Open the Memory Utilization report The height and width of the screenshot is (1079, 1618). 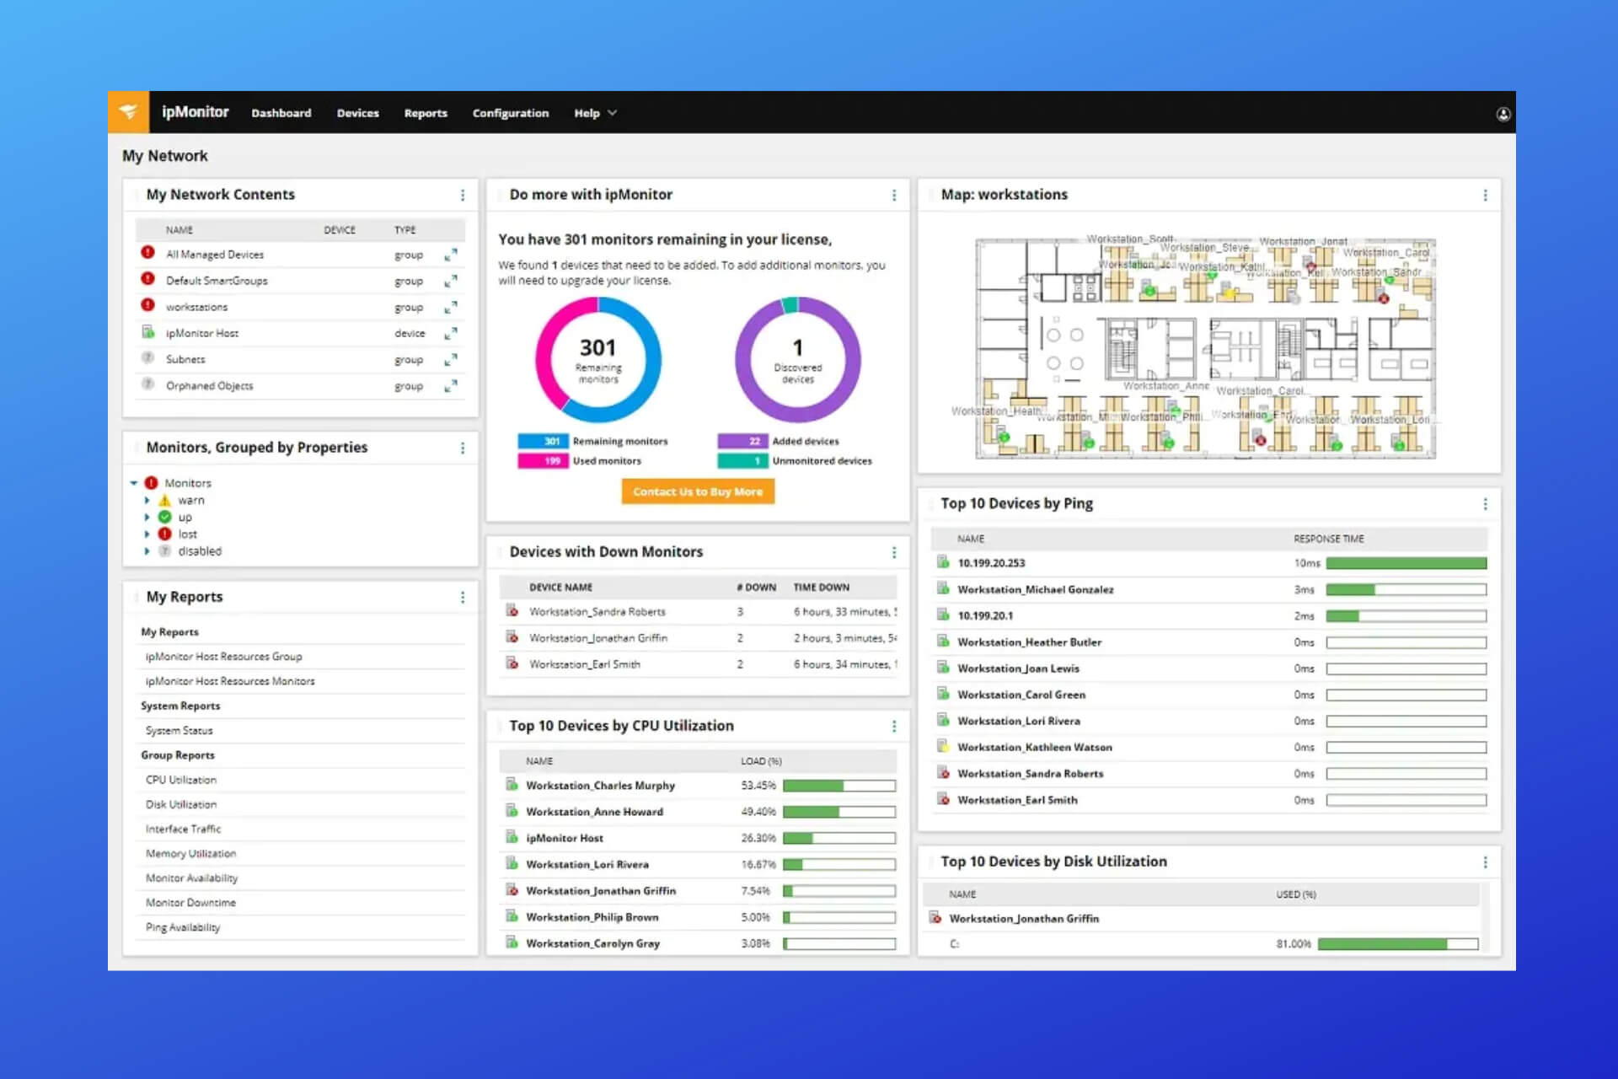190,853
